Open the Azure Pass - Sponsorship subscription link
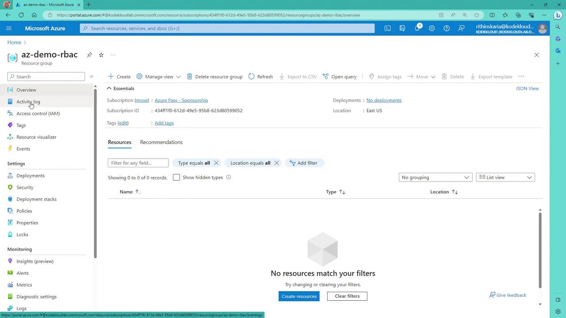This screenshot has height=318, width=566. (x=181, y=100)
